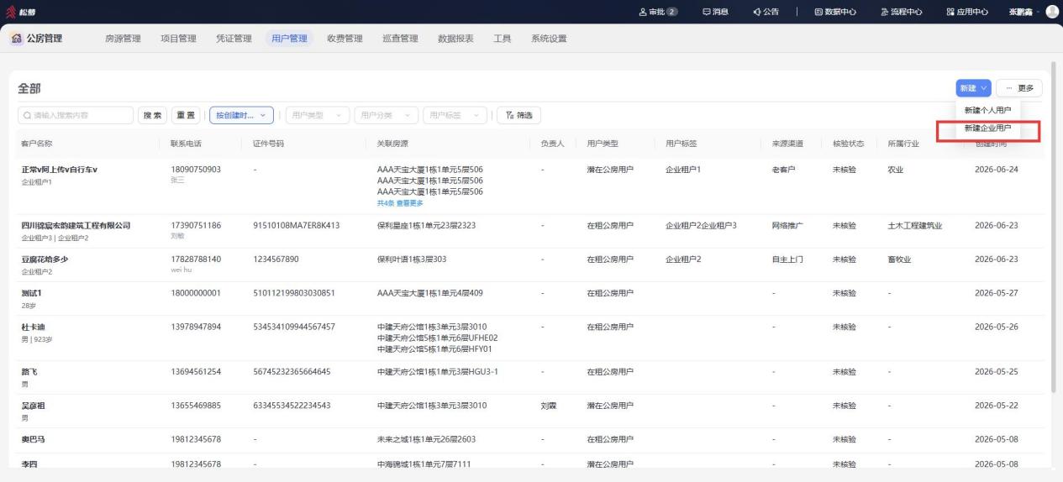Viewport: 1063px width, 482px height.
Task: Expand the 用户类型 dropdown
Action: click(318, 115)
